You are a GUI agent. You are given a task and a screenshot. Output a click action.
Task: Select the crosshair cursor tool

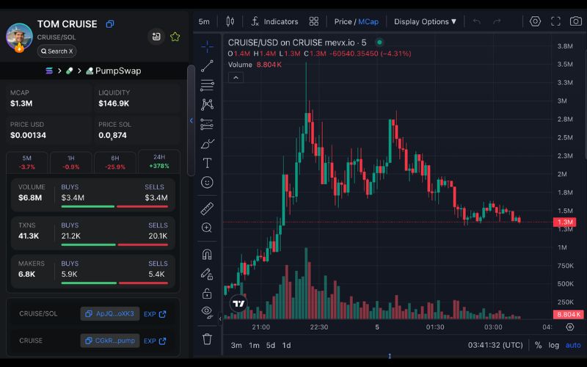[207, 47]
